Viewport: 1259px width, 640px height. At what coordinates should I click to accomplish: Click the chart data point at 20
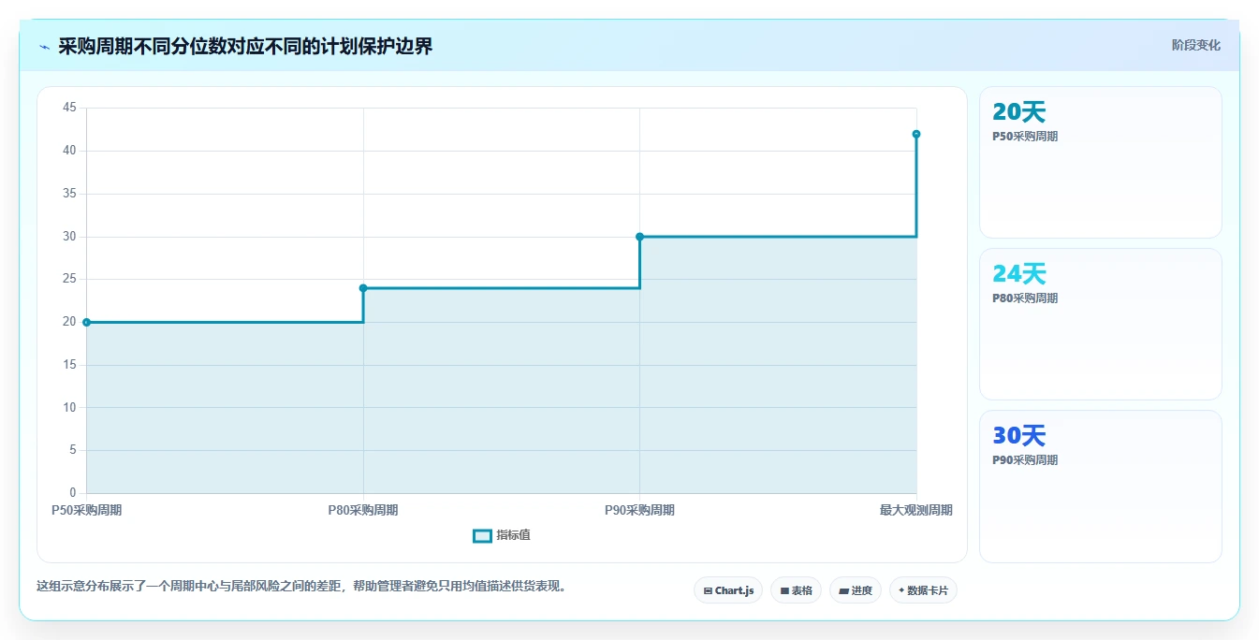[x=87, y=322]
